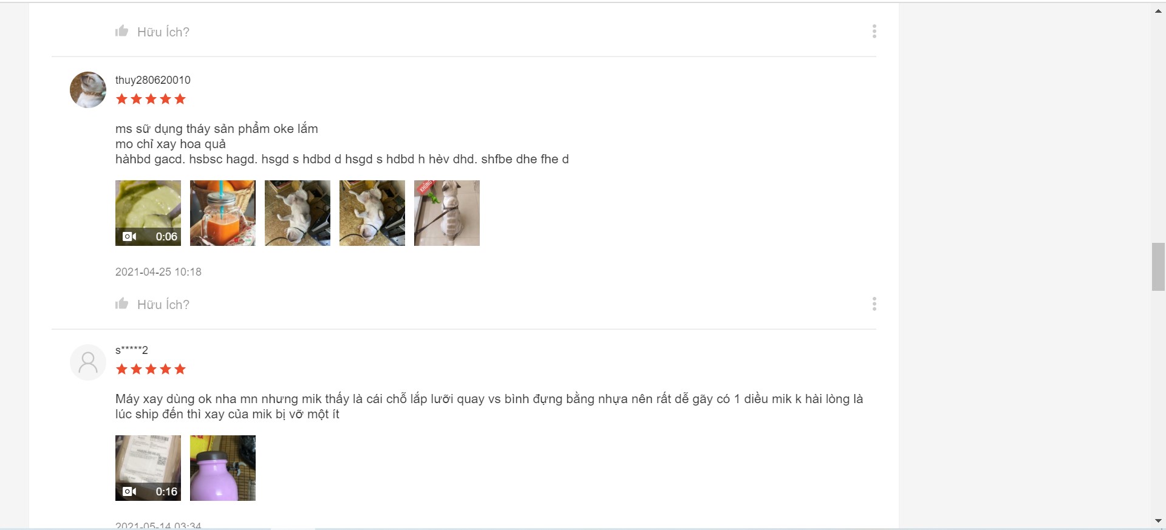Open the first dog-lying-down photo
The height and width of the screenshot is (530, 1166).
tap(298, 213)
